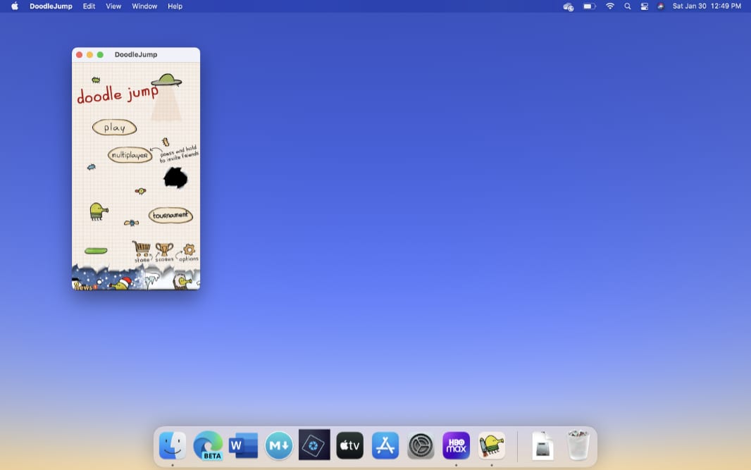Launch HBO Max from the Dock

tap(456, 445)
